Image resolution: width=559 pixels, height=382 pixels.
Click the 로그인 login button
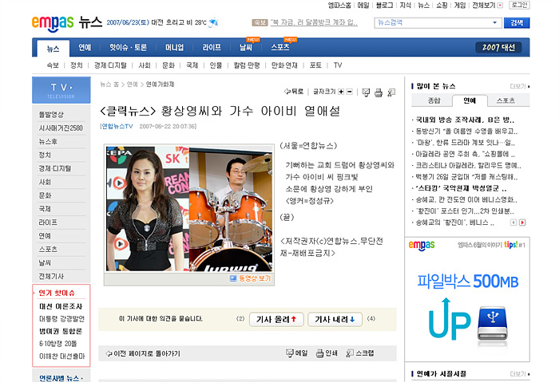point(519,5)
